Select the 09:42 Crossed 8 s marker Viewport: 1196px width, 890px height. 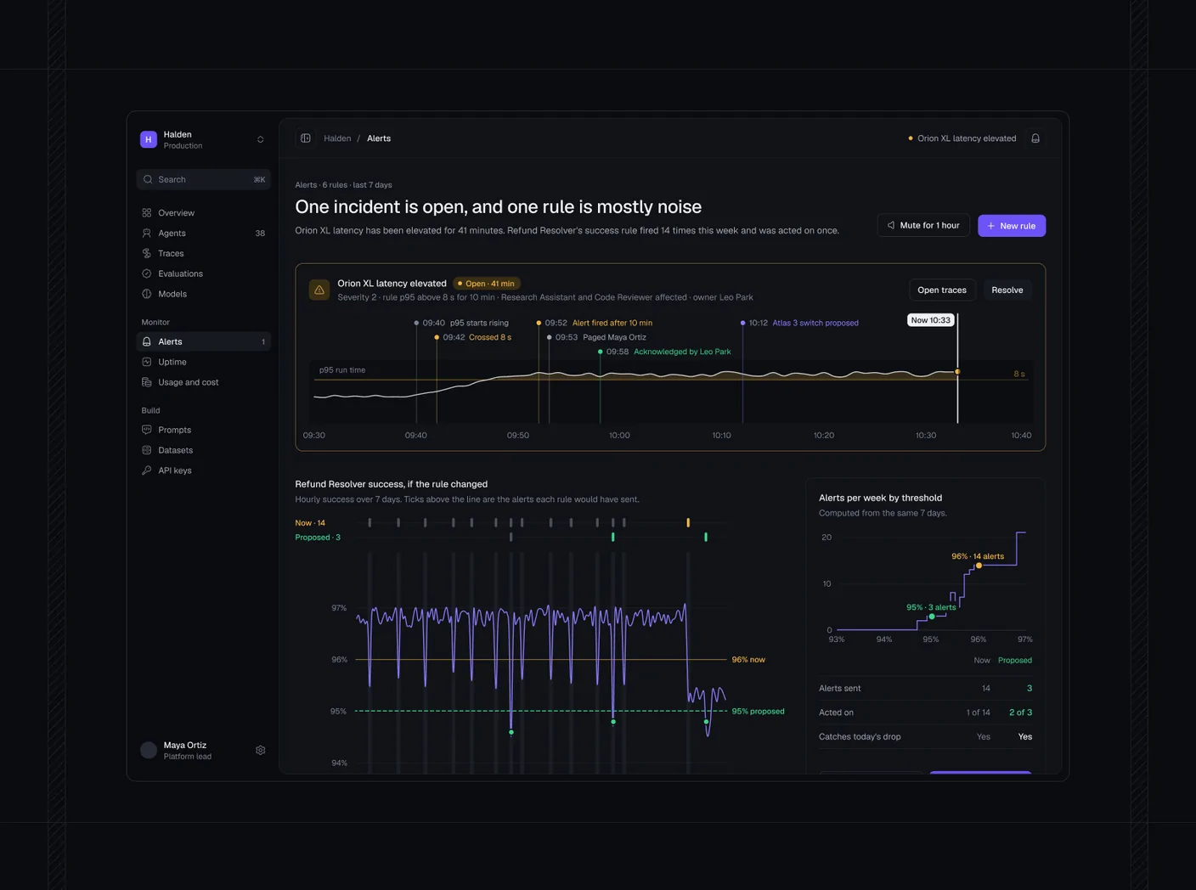coord(472,338)
